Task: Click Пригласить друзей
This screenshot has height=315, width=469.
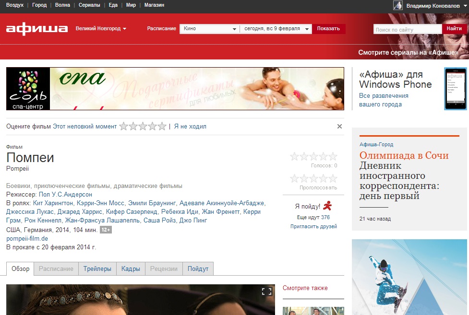Action: click(x=313, y=226)
